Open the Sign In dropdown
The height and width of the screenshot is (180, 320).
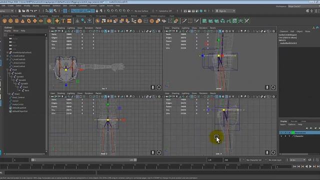click(225, 11)
